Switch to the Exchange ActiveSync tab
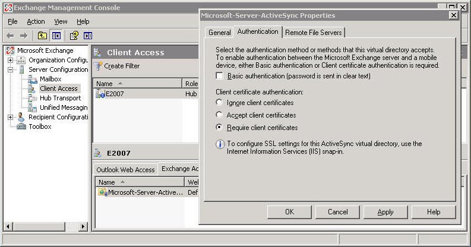This screenshot has height=247, width=471. [x=179, y=169]
